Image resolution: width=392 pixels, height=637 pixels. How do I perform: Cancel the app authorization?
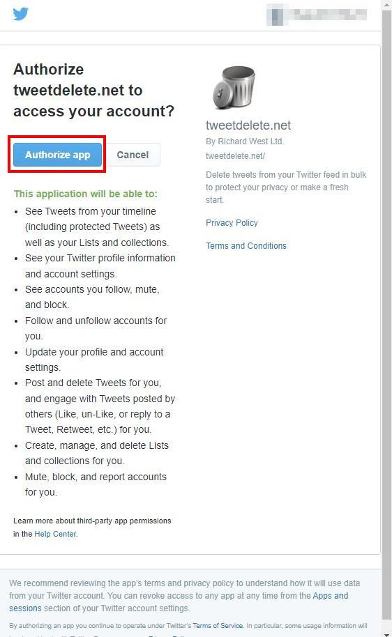tap(133, 155)
